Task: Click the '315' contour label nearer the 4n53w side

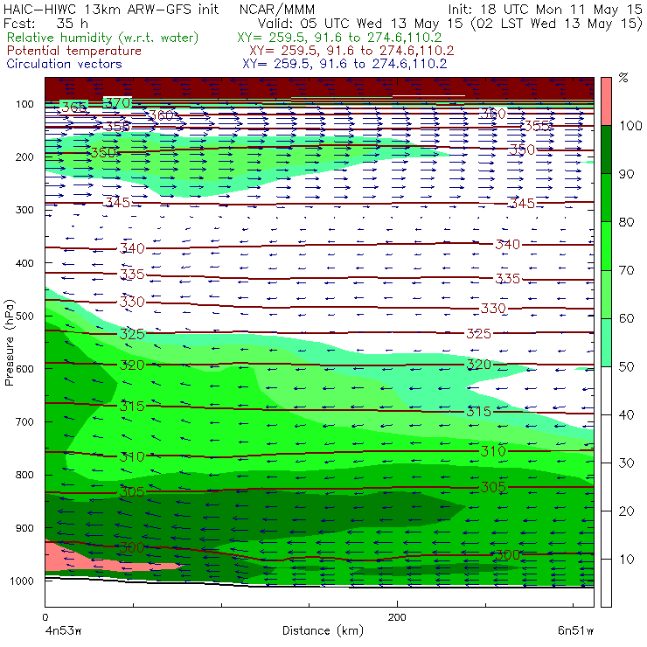Action: point(132,407)
